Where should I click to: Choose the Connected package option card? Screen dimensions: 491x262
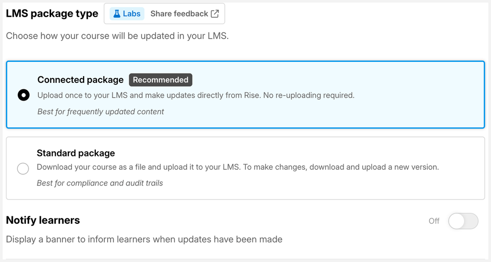246,95
